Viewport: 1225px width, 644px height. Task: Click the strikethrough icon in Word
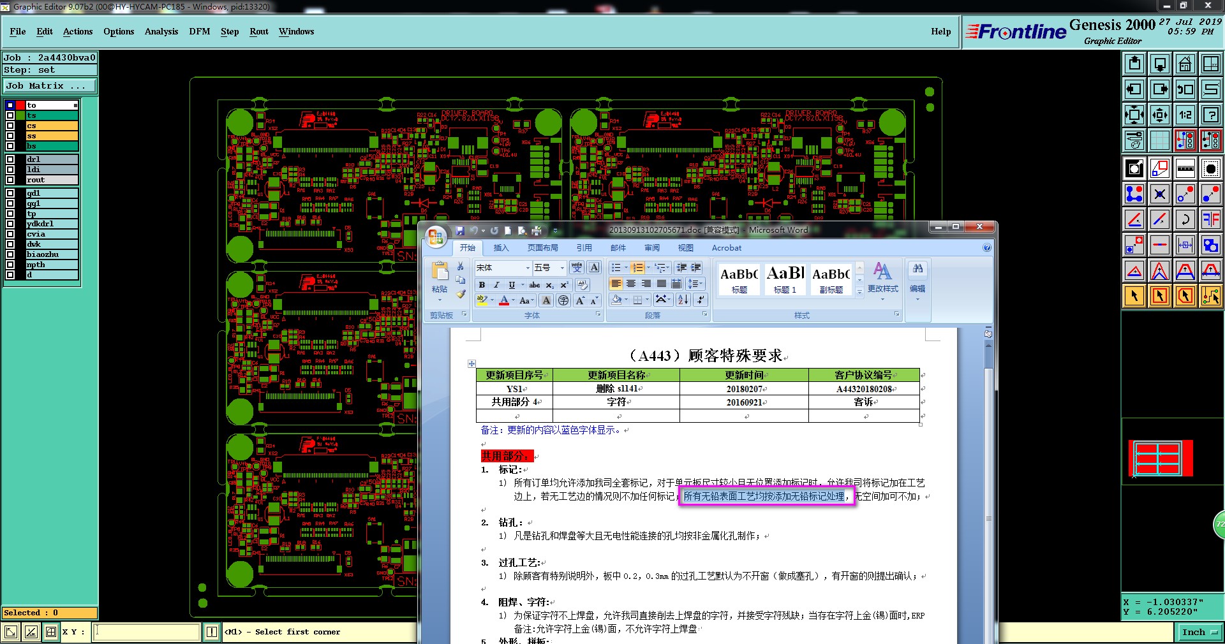click(535, 285)
